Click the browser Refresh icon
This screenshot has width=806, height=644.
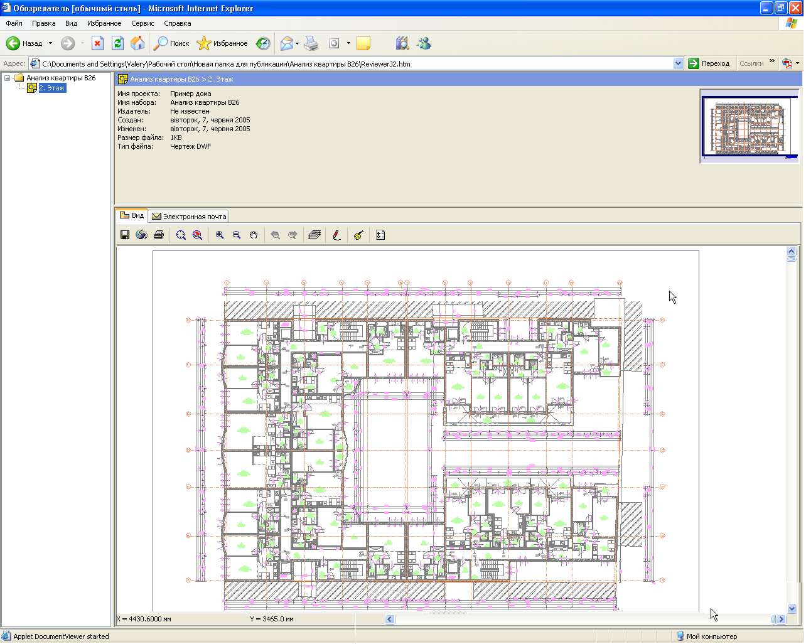(117, 43)
